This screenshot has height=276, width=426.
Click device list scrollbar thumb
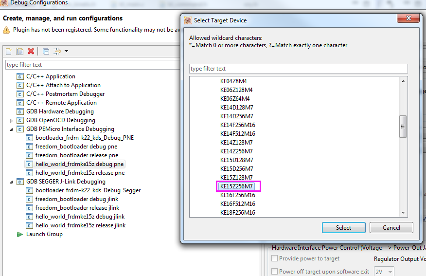coord(403,127)
